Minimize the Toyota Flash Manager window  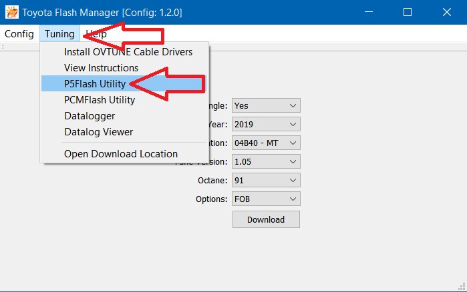(369, 12)
